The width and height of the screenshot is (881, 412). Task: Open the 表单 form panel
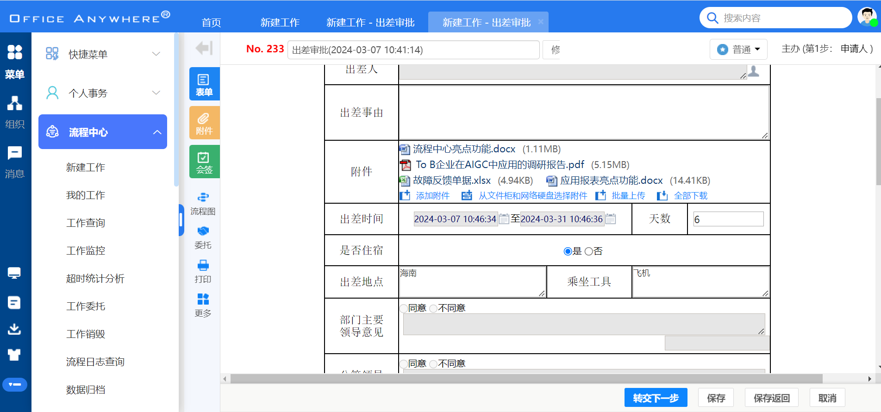pyautogui.click(x=204, y=84)
